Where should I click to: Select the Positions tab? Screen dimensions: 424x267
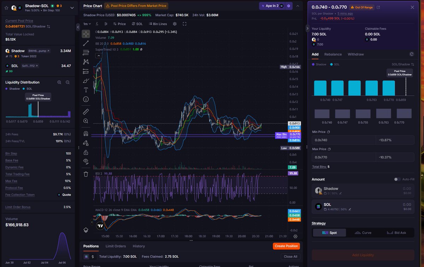click(91, 246)
